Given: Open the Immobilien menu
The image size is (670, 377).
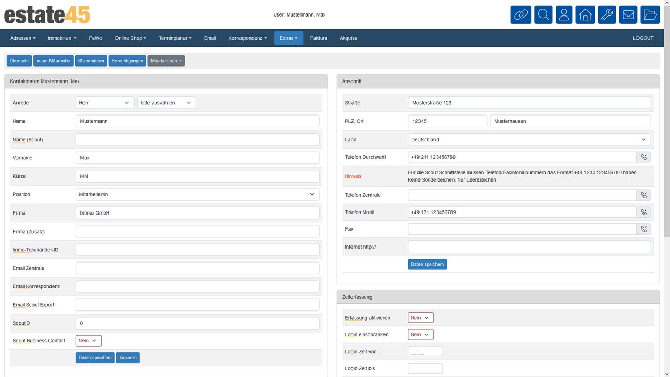Looking at the screenshot, I should [x=62, y=38].
